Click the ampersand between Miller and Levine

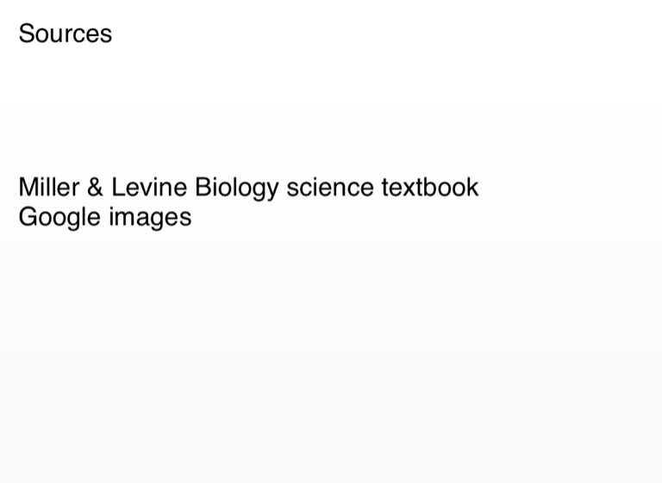(x=95, y=187)
